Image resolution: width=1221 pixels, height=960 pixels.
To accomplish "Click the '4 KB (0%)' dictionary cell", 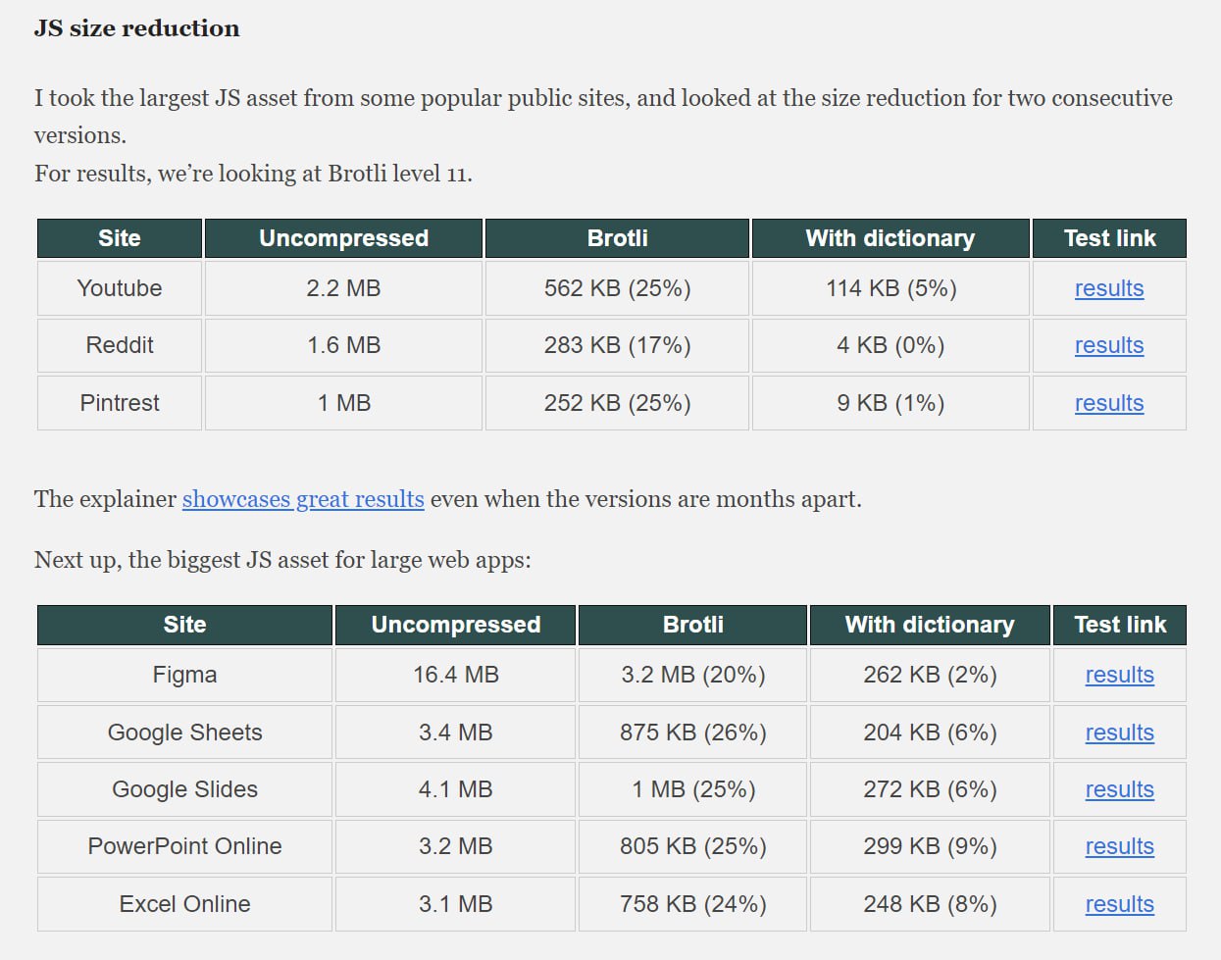I will [890, 345].
